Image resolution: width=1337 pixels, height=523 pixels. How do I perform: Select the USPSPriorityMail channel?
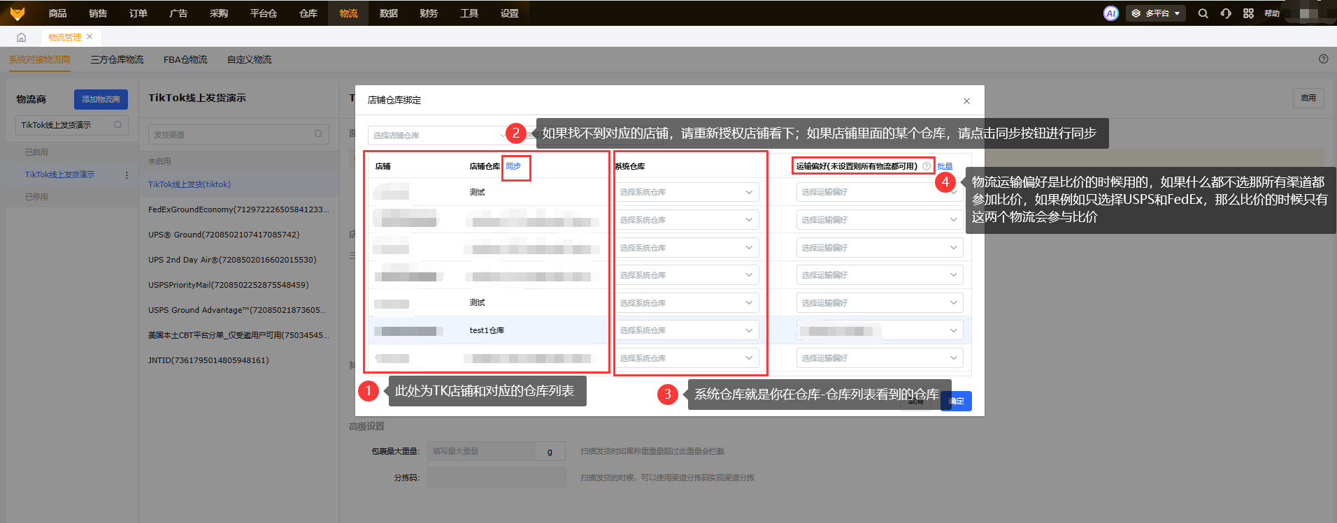click(x=229, y=285)
